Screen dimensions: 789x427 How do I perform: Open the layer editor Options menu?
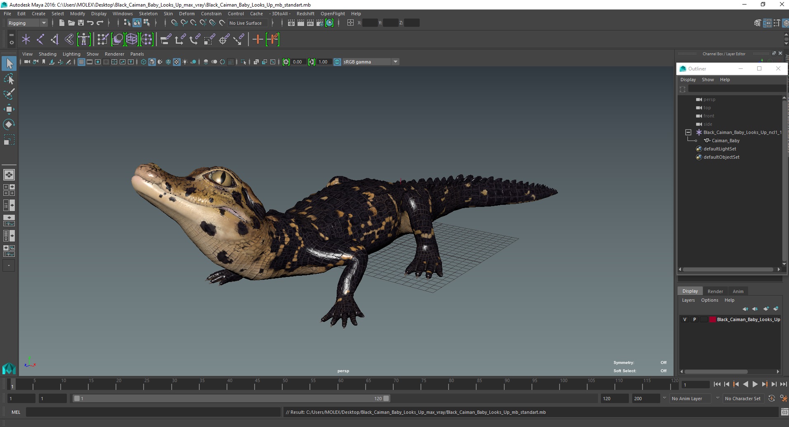pyautogui.click(x=709, y=300)
